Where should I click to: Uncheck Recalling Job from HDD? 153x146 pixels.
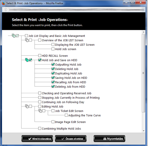53,82
